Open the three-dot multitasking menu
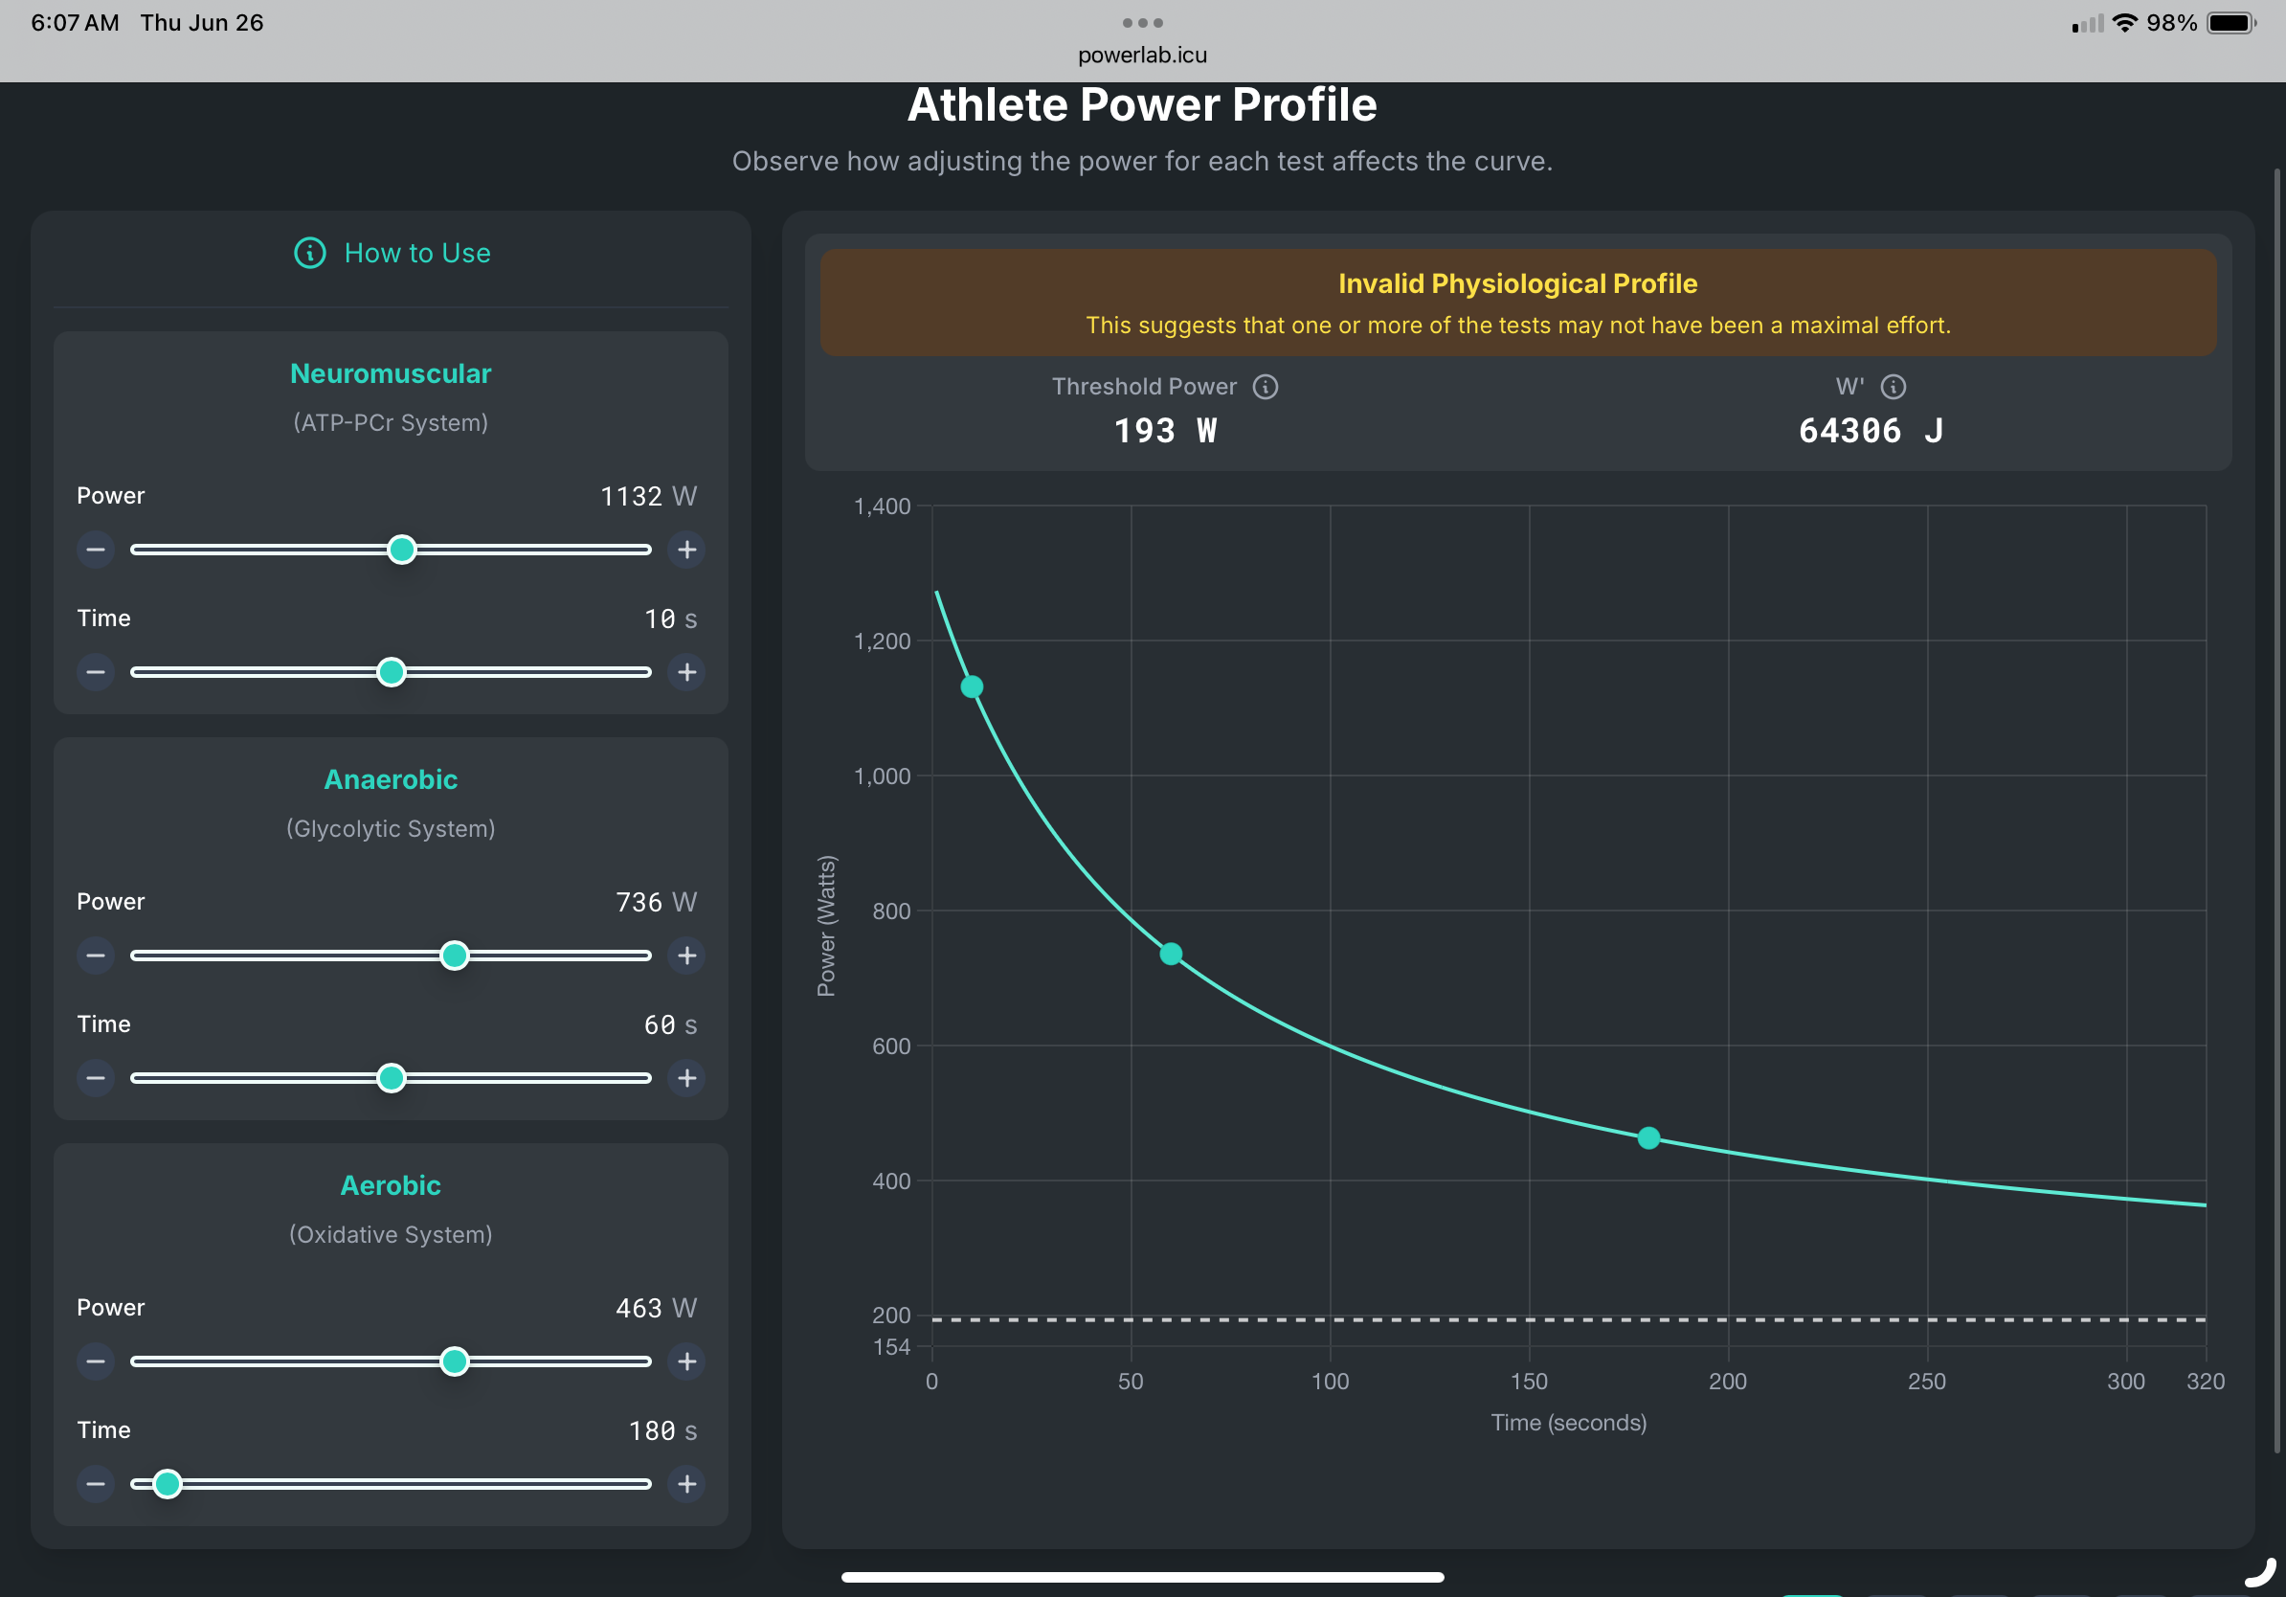Viewport: 2286px width, 1597px height. (x=1142, y=22)
